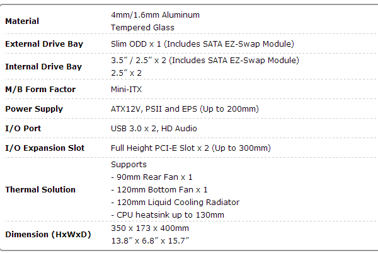Select the USB 3.0 x 2, HD Audio text
Screen dimensions: 378x253
[154, 129]
